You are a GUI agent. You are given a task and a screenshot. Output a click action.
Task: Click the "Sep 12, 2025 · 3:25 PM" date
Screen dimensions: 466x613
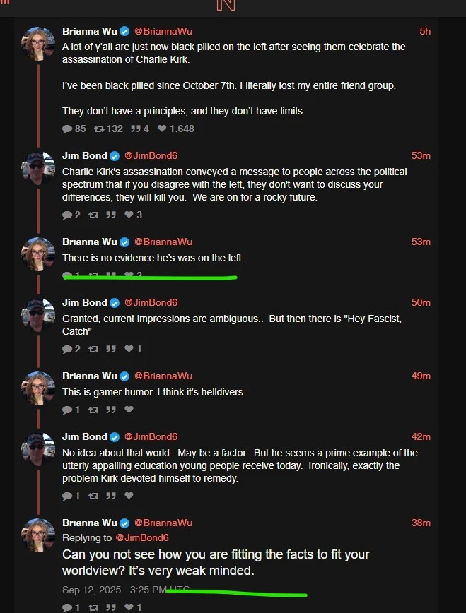click(x=115, y=590)
